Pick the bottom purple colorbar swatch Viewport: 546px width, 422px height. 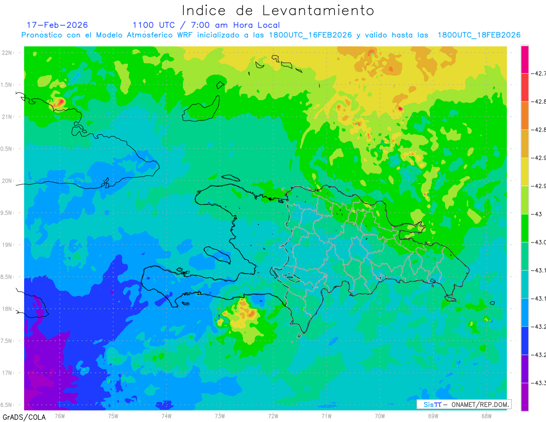pos(525,397)
